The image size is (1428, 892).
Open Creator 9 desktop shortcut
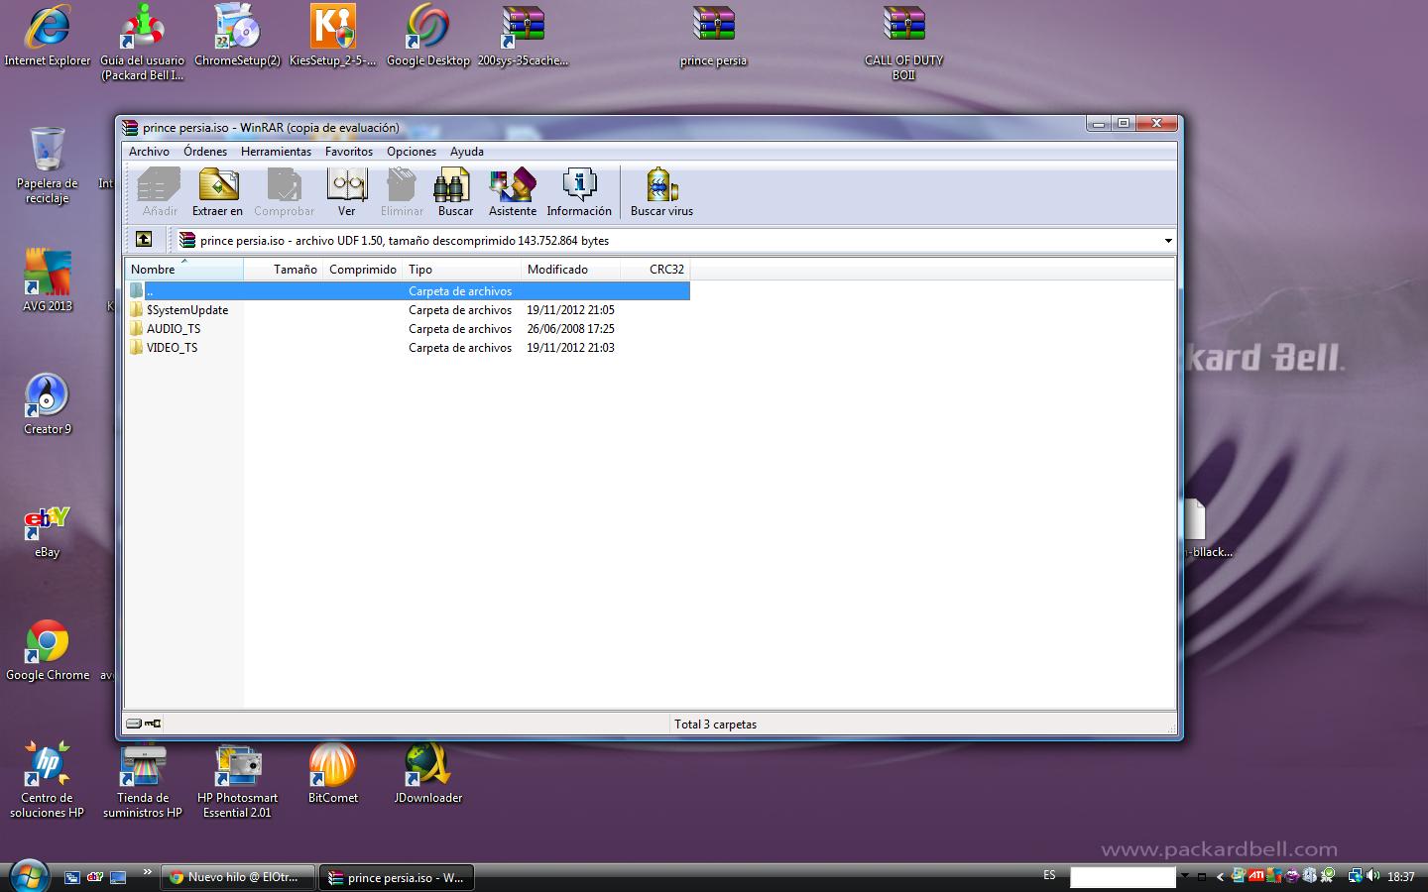tap(48, 403)
